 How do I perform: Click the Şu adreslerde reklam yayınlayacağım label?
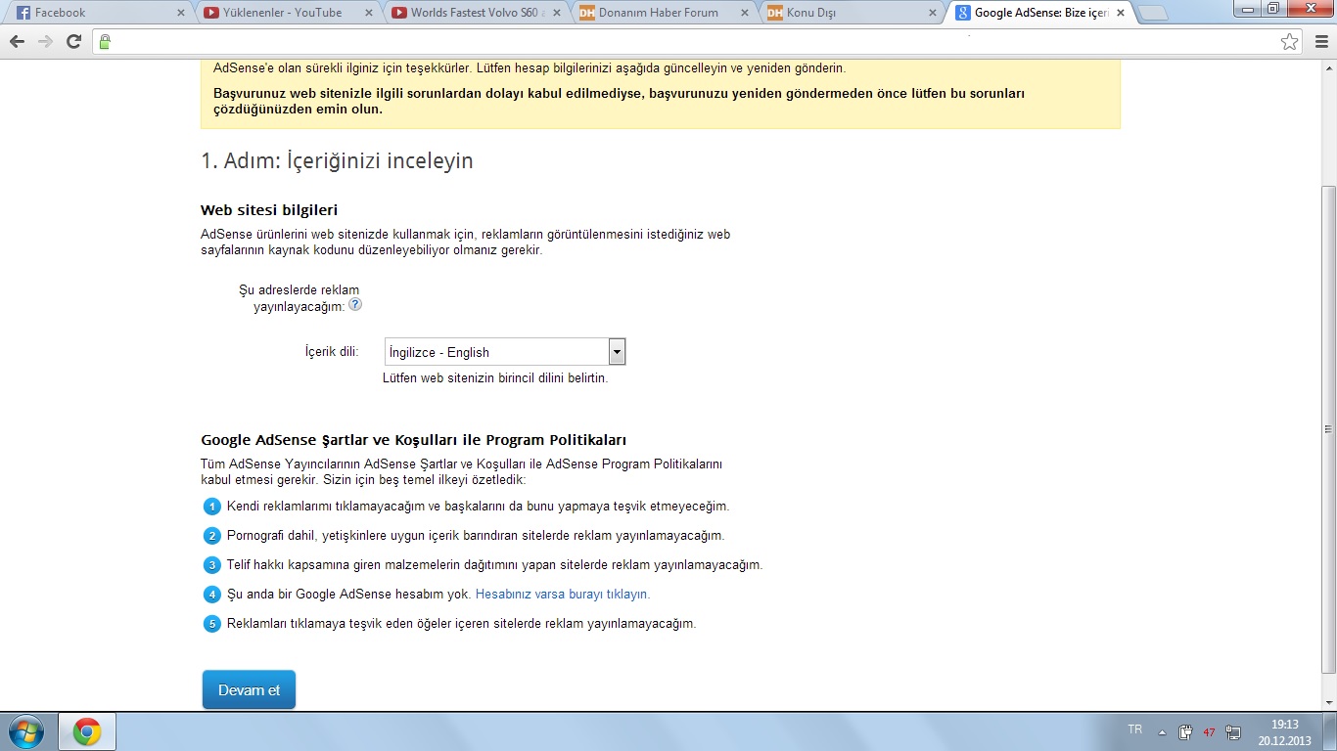point(299,298)
